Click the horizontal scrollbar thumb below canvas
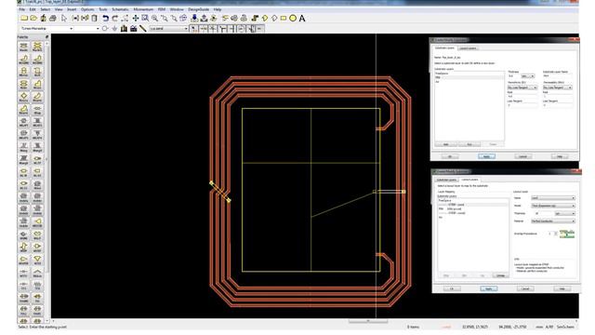The height and width of the screenshot is (335, 595). 368,321
